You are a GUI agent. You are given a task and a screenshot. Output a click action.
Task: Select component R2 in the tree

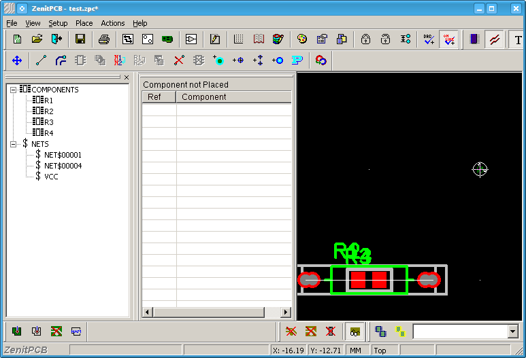coord(48,111)
